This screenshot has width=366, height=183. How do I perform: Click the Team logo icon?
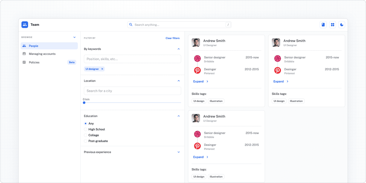pyautogui.click(x=24, y=24)
